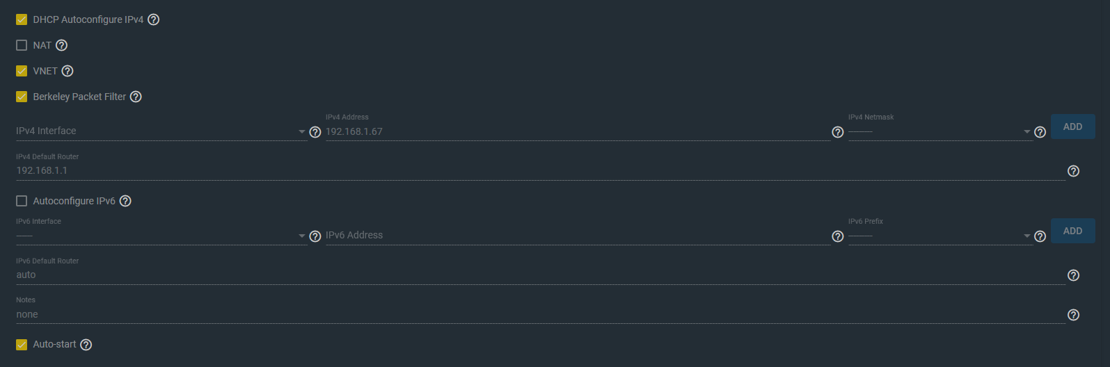Open help for DHCP Autoconfigure IPv4
This screenshot has width=1110, height=367.
(x=154, y=19)
